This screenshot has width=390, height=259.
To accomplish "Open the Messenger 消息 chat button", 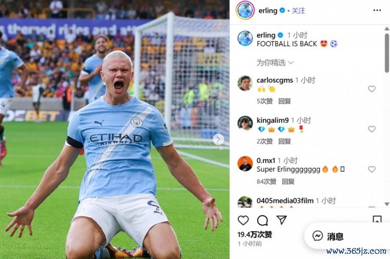I will [x=328, y=236].
